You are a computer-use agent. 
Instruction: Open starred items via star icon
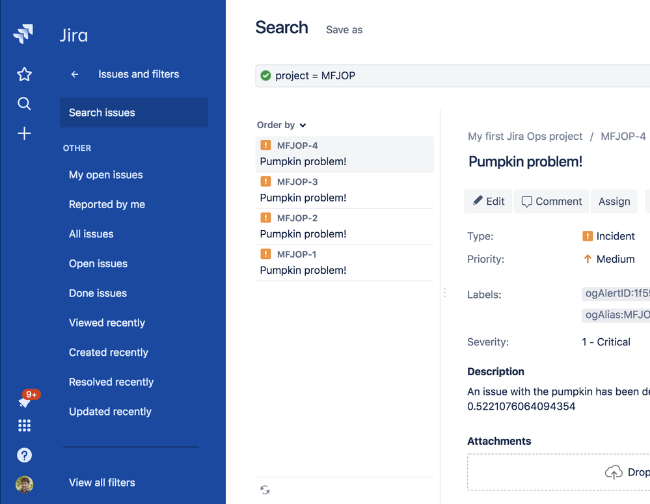(x=25, y=74)
